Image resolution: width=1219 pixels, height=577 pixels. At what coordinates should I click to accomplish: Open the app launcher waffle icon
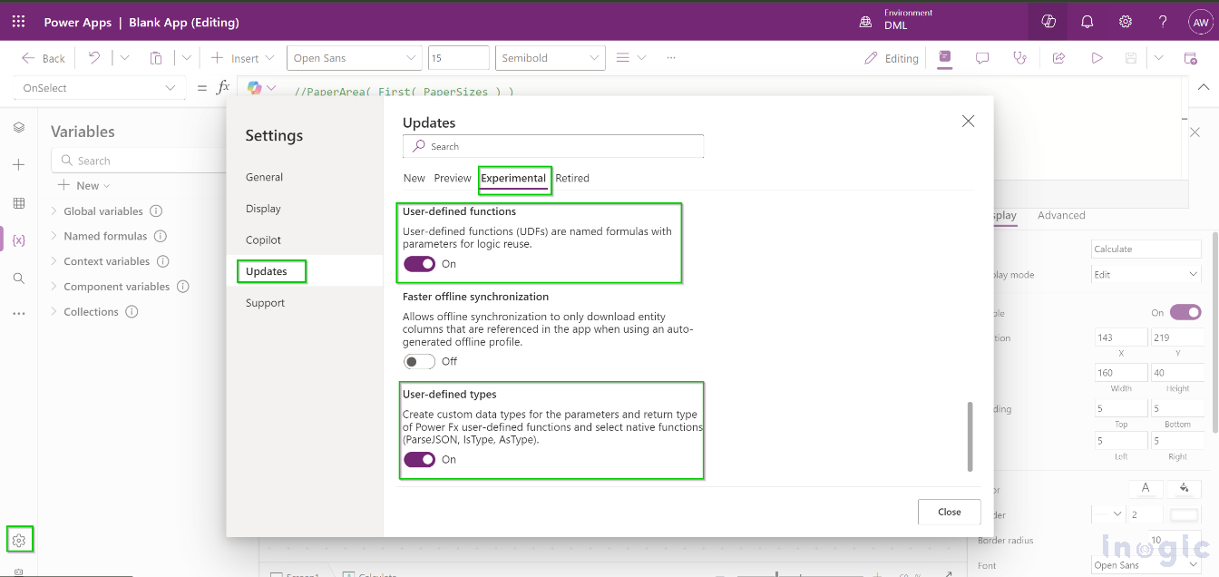tap(19, 22)
